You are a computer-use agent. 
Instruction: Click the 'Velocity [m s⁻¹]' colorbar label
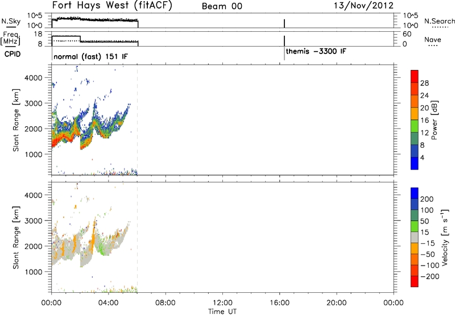pyautogui.click(x=445, y=237)
